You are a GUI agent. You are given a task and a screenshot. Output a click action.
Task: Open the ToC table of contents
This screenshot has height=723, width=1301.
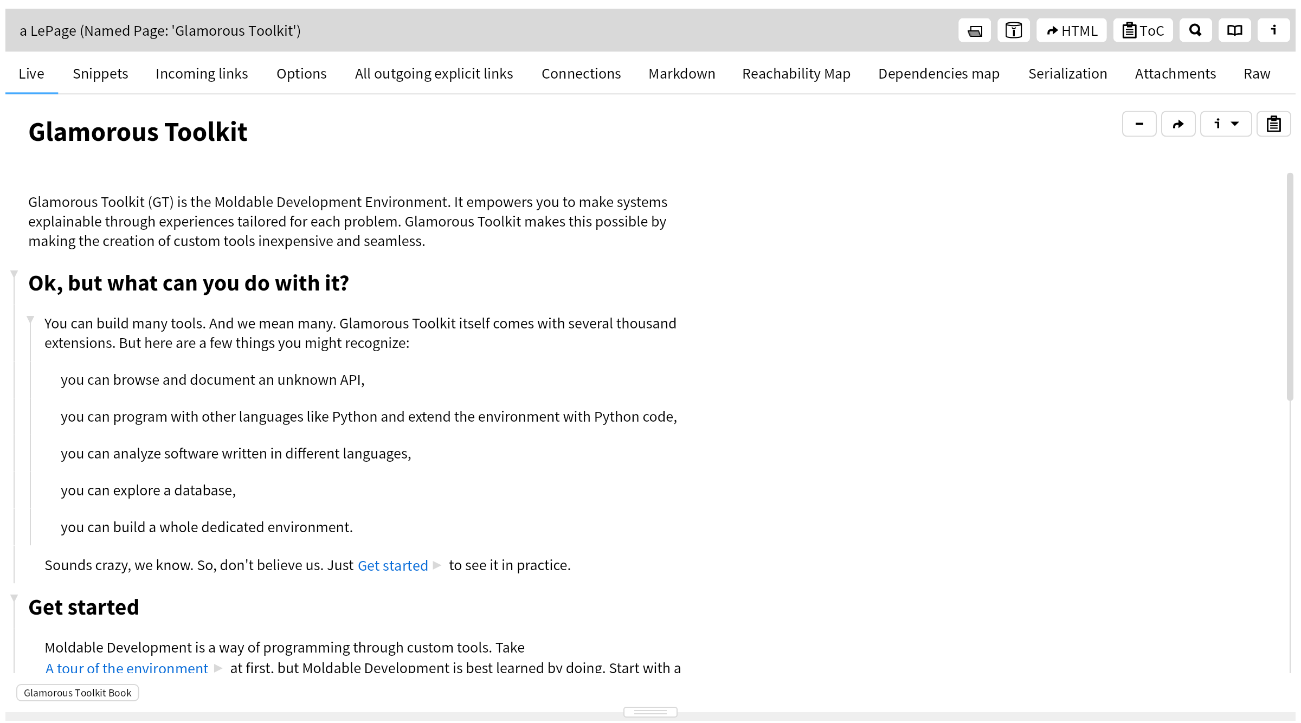(x=1143, y=31)
